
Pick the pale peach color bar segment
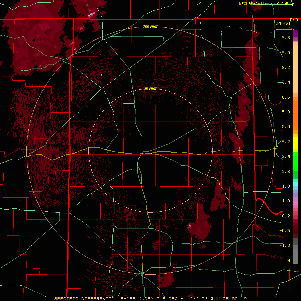click(x=295, y=69)
